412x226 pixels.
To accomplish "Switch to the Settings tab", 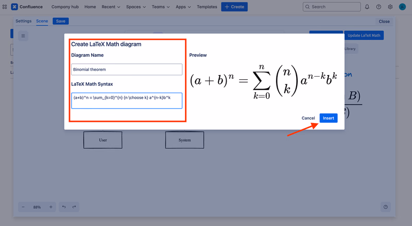I will coord(23,21).
